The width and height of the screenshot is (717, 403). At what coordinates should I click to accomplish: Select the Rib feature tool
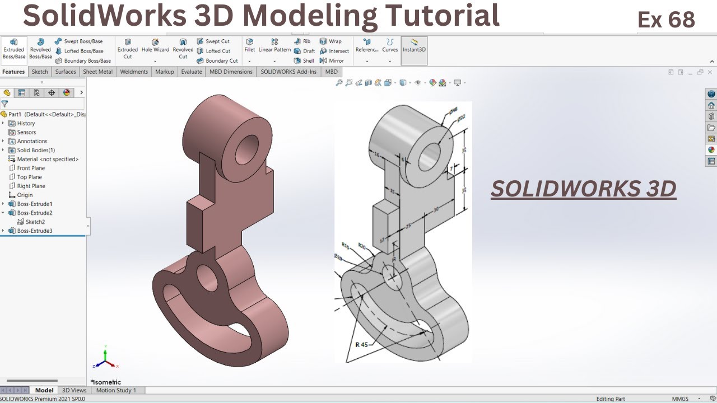(x=302, y=41)
